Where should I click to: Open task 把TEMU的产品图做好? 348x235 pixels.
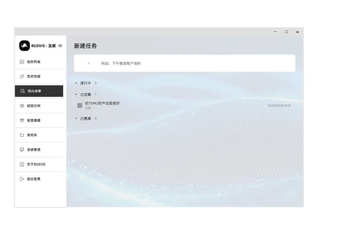102,103
